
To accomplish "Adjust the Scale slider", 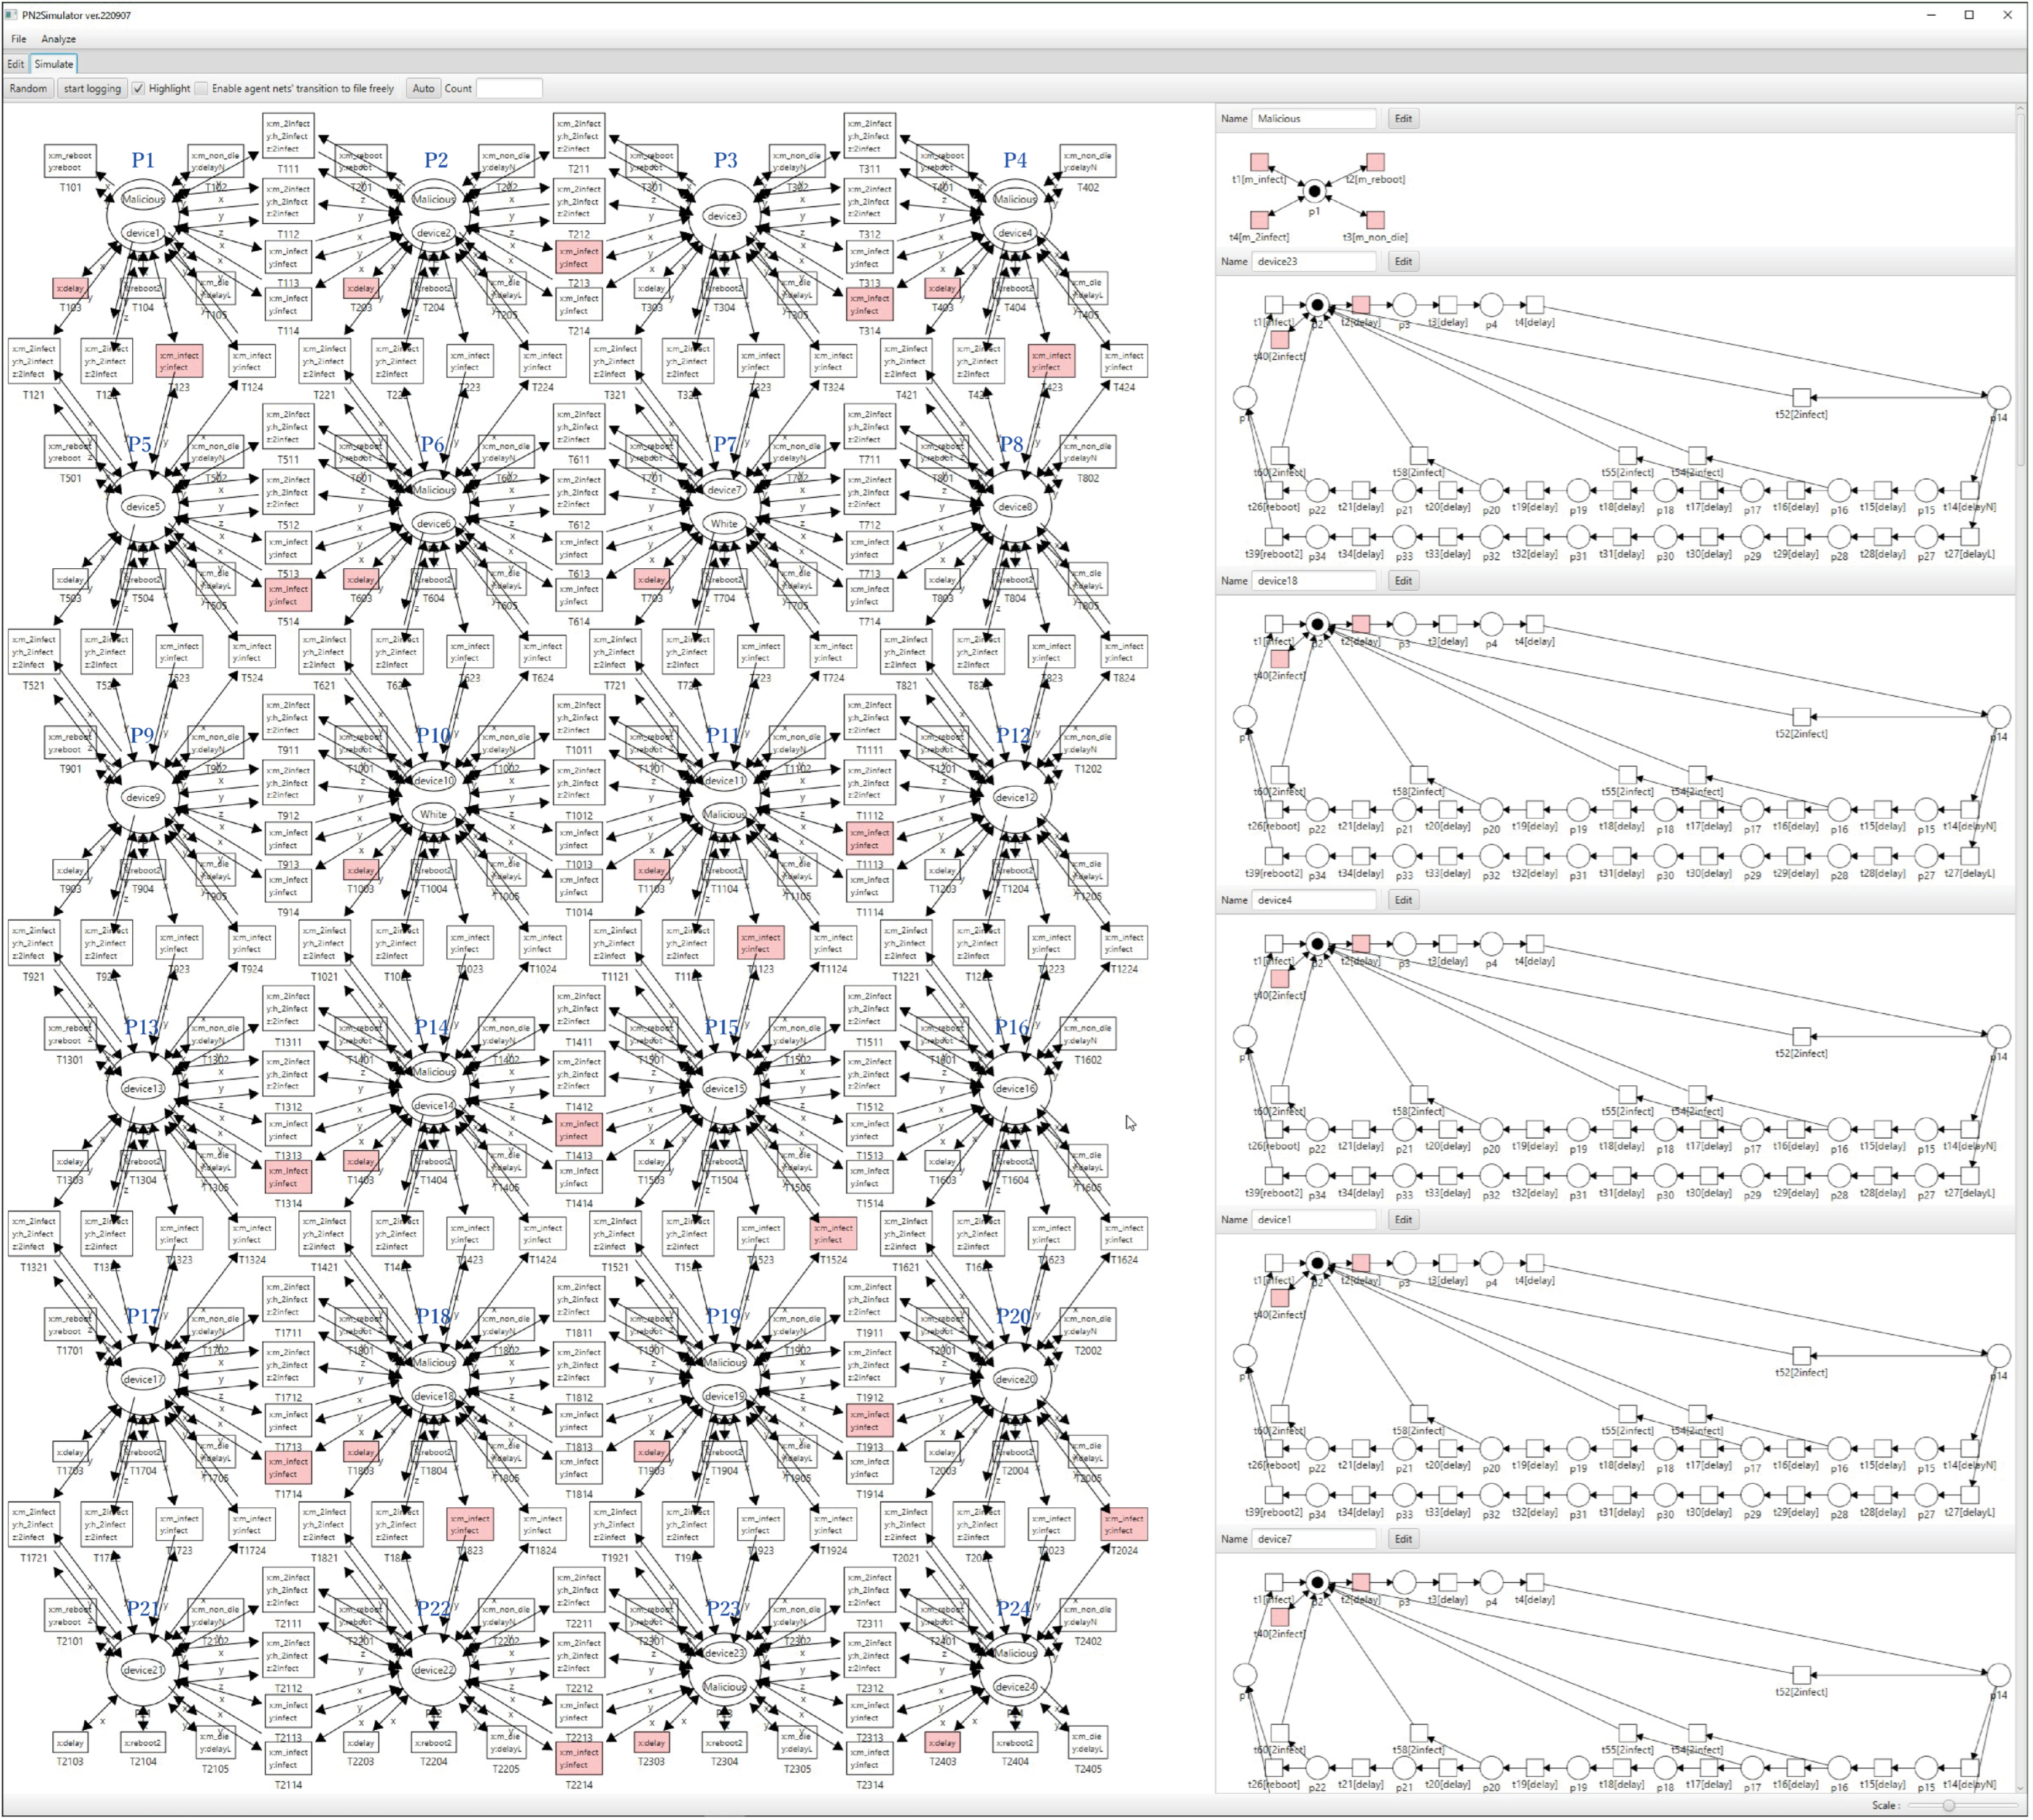I will 1948,1806.
